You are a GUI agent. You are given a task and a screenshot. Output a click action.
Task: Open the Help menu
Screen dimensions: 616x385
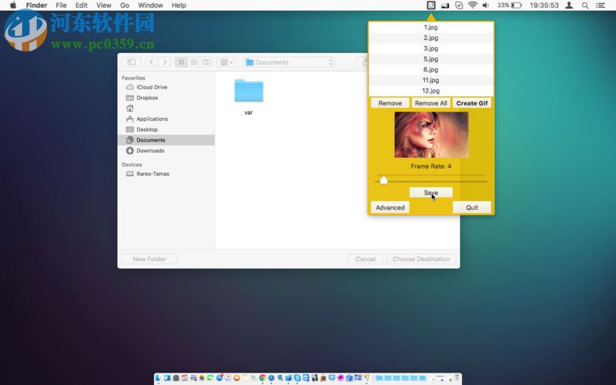pyautogui.click(x=179, y=5)
